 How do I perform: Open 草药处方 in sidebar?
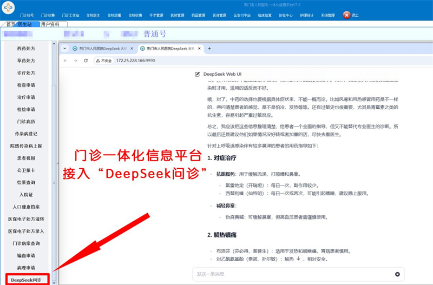pyautogui.click(x=26, y=61)
